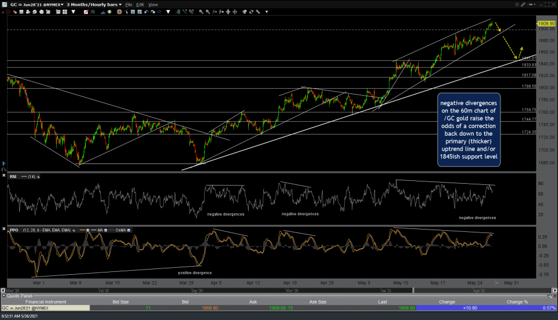Open the View menu
Screen dimensions: 558x320
pyautogui.click(x=153, y=4)
